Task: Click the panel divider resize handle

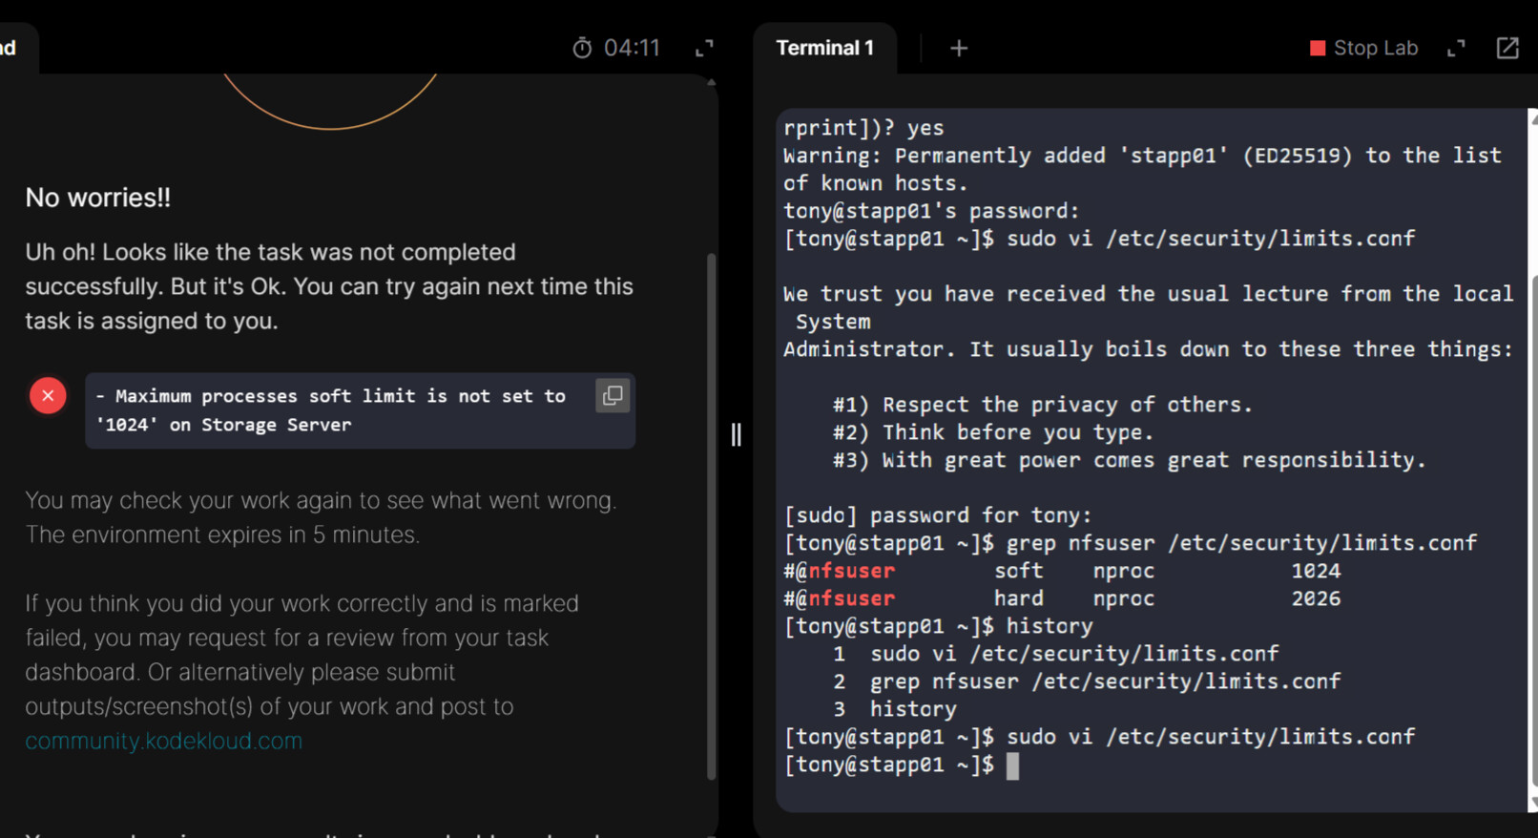Action: [x=736, y=435]
